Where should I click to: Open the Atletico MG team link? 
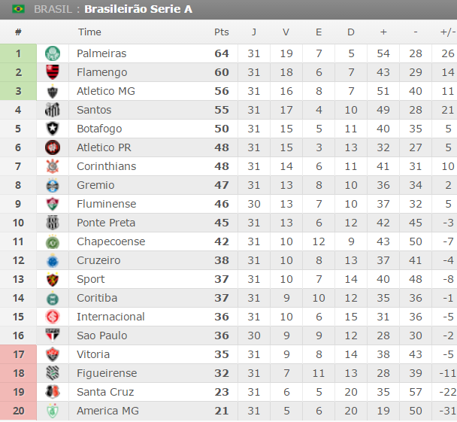pos(106,91)
